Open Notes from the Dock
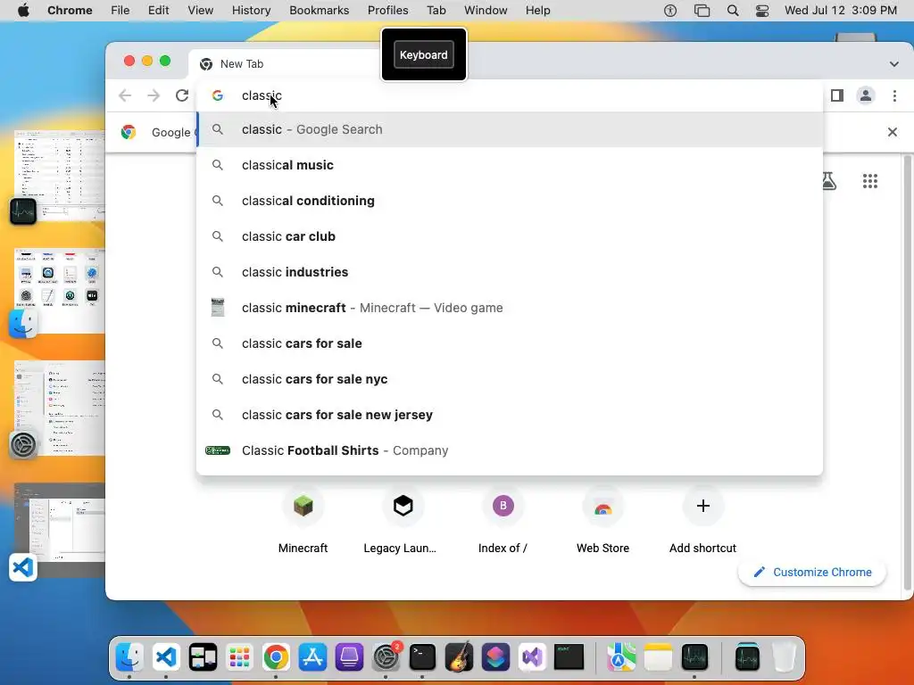 [x=658, y=657]
